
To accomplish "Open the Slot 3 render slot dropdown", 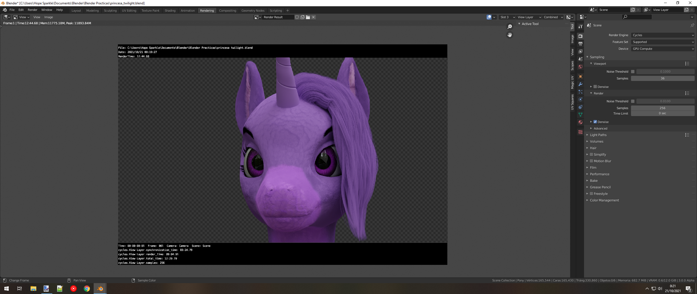I will [507, 17].
